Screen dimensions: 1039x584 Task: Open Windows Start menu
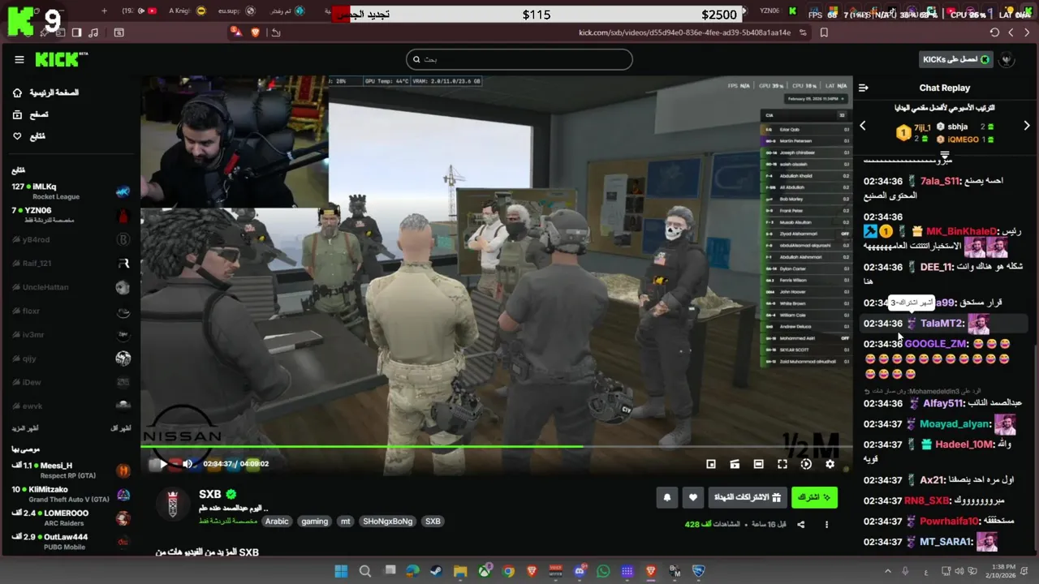tap(341, 571)
